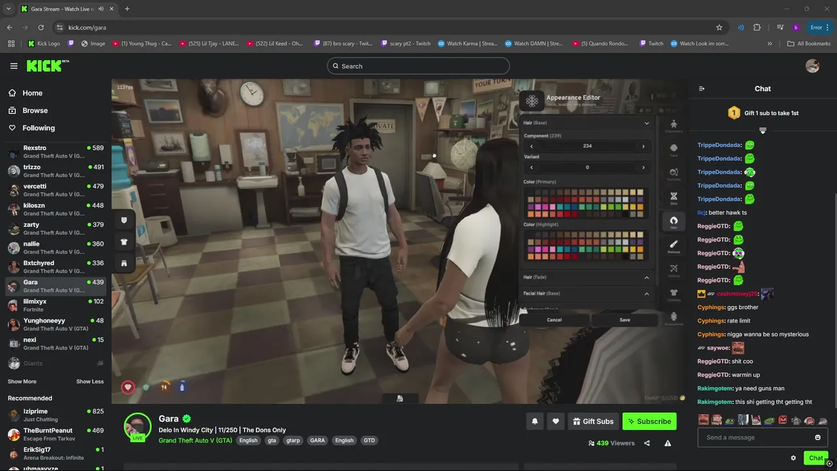Open the Chrome apps grid icon

click(x=11, y=44)
